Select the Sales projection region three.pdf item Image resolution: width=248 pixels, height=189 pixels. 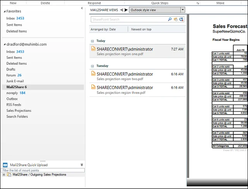point(138,89)
